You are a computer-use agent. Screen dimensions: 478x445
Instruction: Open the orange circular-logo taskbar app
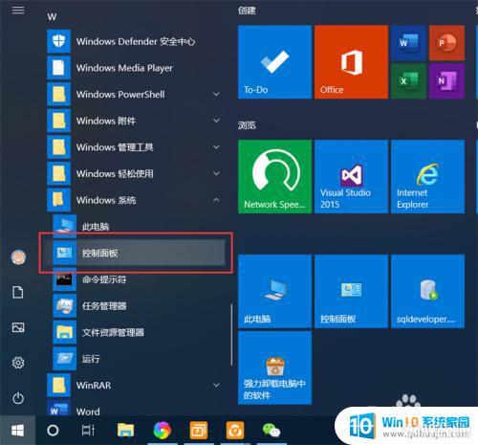(235, 431)
